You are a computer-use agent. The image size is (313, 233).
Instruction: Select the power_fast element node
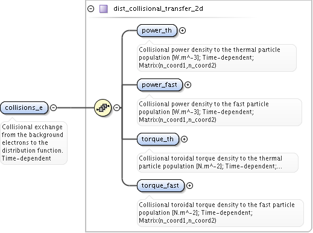[160, 85]
